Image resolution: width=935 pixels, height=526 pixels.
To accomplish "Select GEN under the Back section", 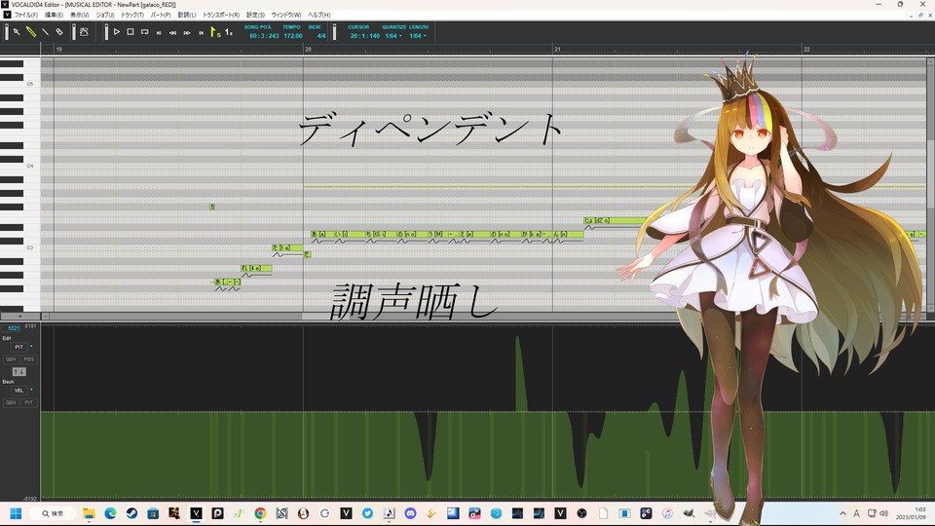I will [11, 402].
